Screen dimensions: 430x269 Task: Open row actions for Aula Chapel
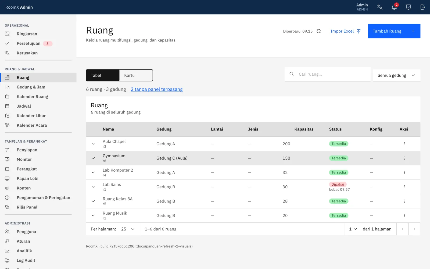pos(404,144)
